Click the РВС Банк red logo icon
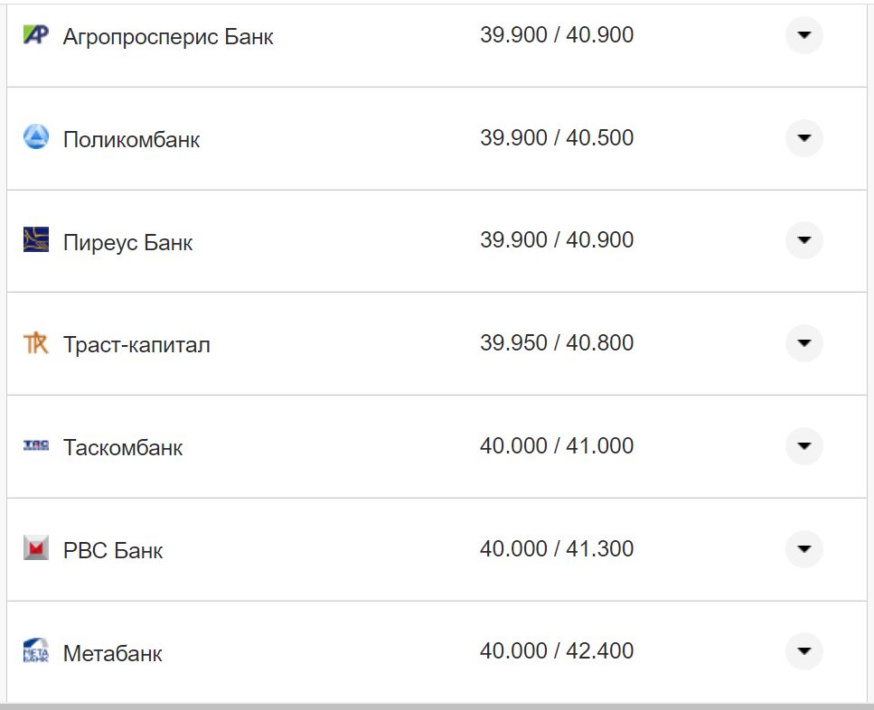874x710 pixels. tap(35, 548)
